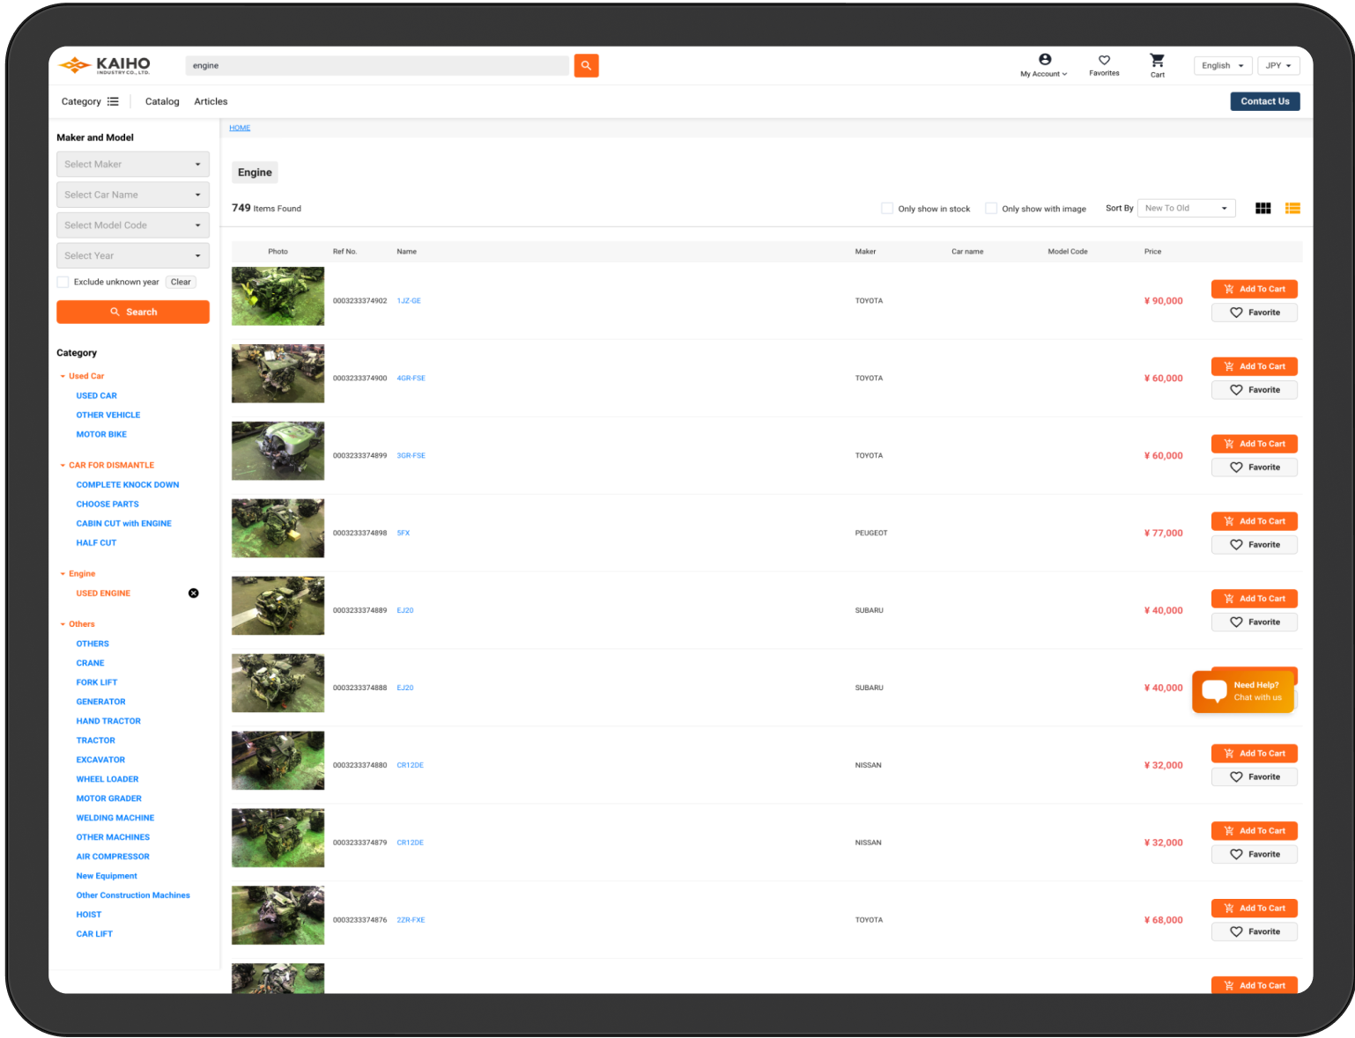
Task: Favorite the Peugeot 5FX engine
Action: (x=1254, y=545)
